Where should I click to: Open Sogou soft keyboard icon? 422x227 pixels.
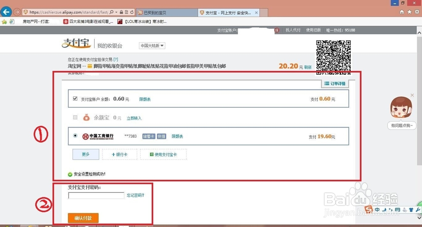pyautogui.click(x=398, y=210)
